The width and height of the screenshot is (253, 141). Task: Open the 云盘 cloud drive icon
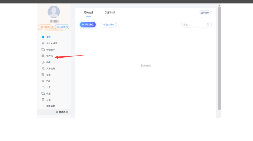[x=43, y=87]
